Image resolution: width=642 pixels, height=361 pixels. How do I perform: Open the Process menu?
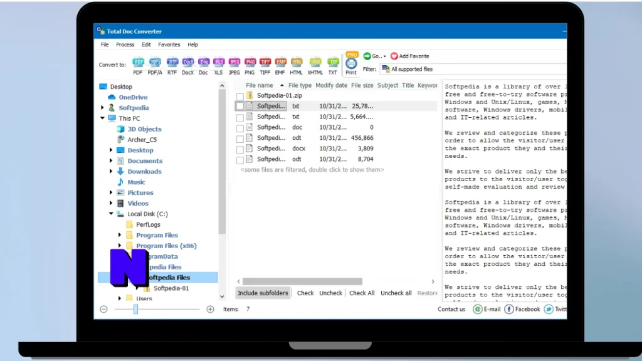(x=125, y=44)
